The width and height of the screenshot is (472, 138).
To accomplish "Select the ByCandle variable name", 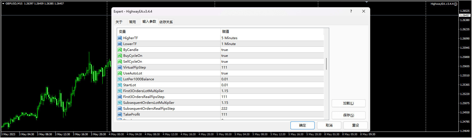I will [x=131, y=50].
